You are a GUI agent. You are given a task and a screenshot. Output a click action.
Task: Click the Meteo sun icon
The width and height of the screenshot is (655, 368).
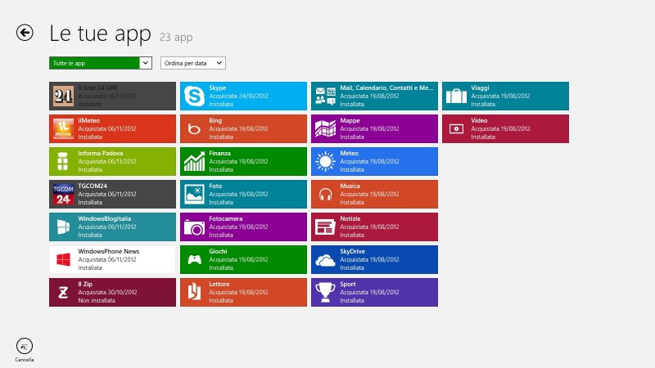pos(325,161)
